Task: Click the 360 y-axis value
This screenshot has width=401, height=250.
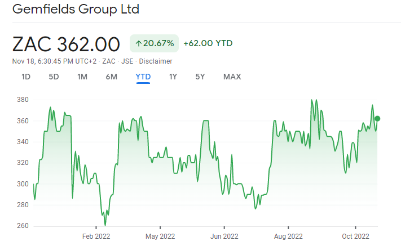Action: click(23, 121)
